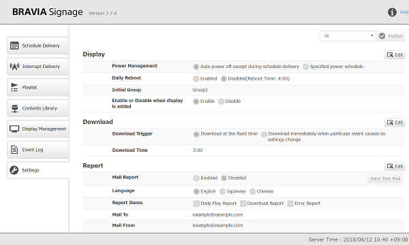Viewport: 409px width, 245px height.
Task: Click the Interrupt Delivery antenna icon
Action: 14,67
